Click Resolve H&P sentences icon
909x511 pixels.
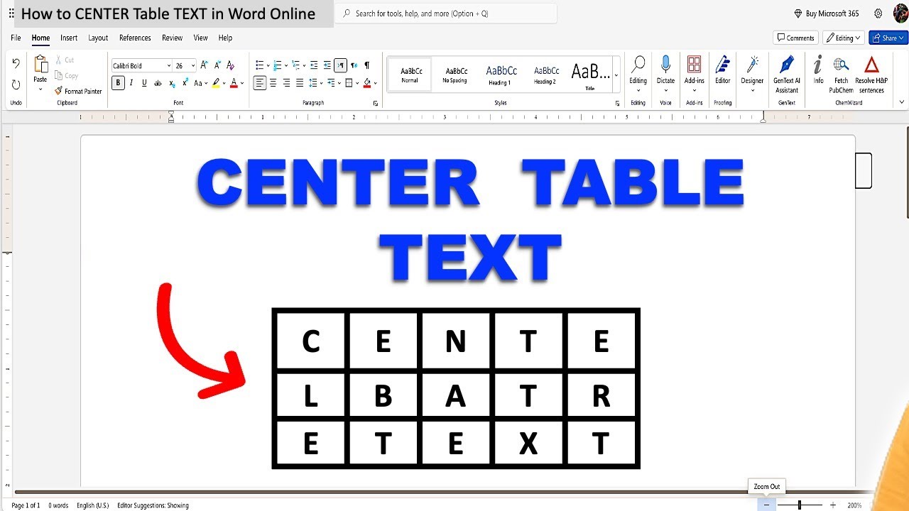click(x=871, y=74)
